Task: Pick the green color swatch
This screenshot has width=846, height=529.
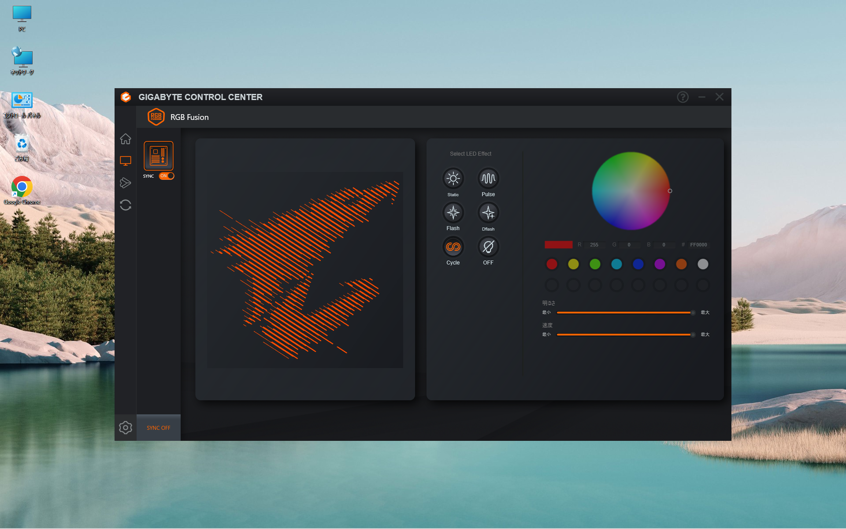Action: (595, 264)
